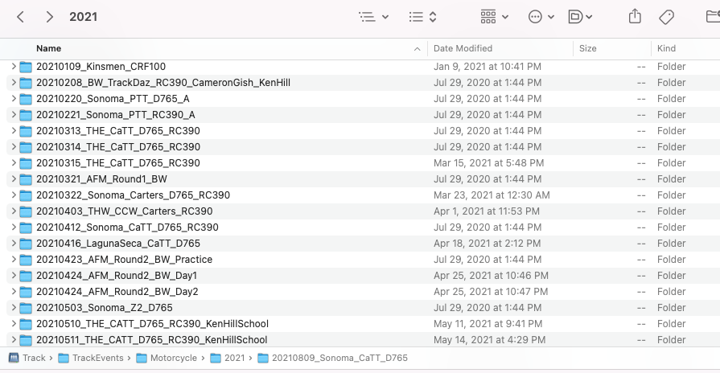Click the Track volume icon in path bar
Image resolution: width=720 pixels, height=373 pixels.
click(14, 358)
